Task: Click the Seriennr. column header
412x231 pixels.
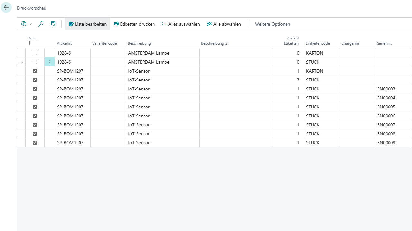Action: (x=384, y=43)
